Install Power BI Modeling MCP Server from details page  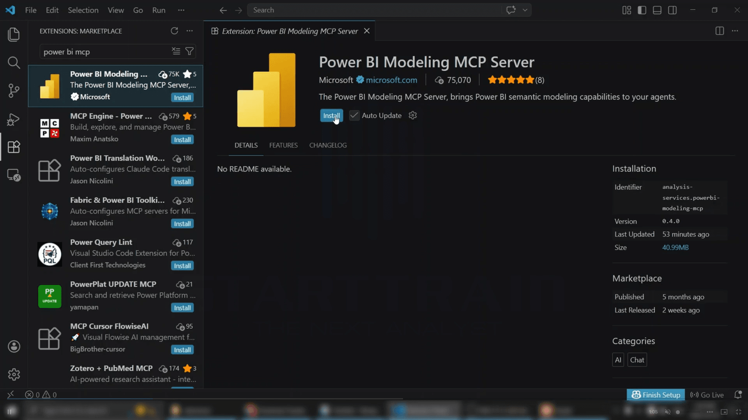click(x=331, y=116)
